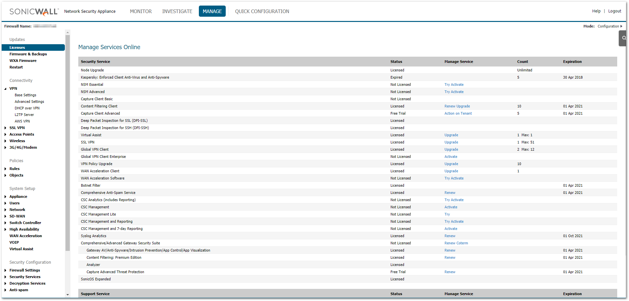Screen dimensions: 629x301
Task: Open the INVESTIGATE tab
Action: coord(177,11)
